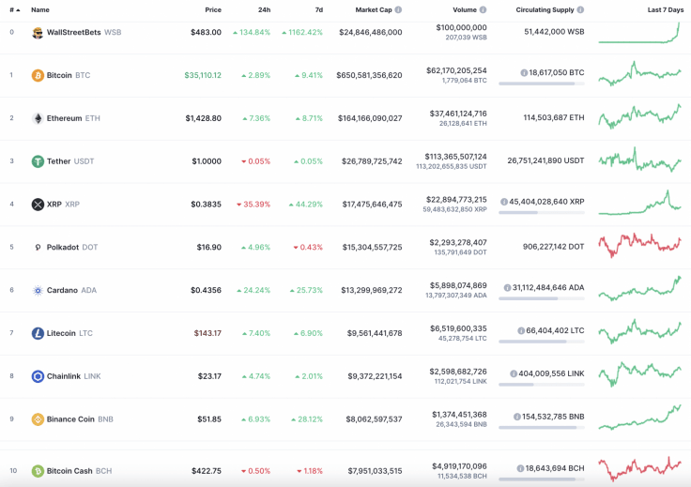Sort by the Name column header
The width and height of the screenshot is (691, 487).
tap(40, 9)
